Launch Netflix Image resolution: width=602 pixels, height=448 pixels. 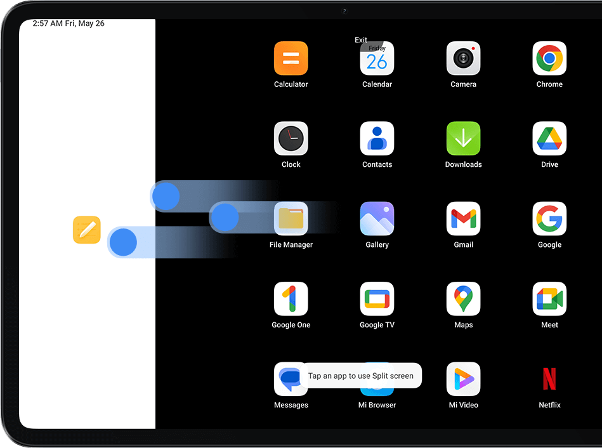549,379
